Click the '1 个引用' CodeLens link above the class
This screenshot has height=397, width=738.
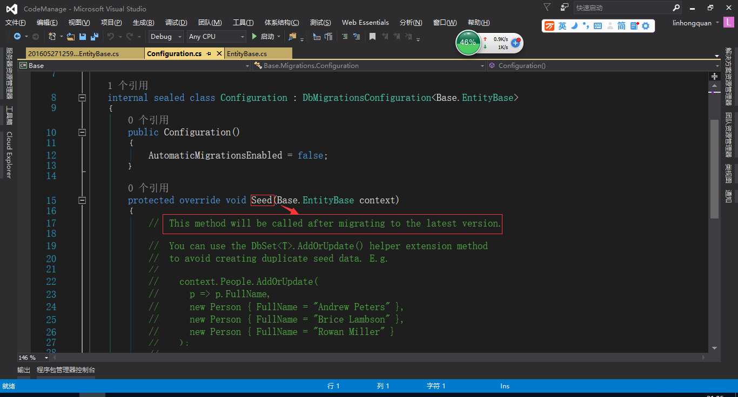pyautogui.click(x=128, y=86)
